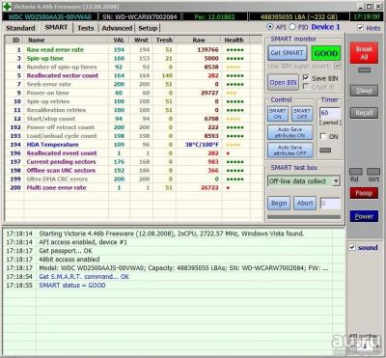Select the Seek error rate row
386x358 pixels.
click(x=133, y=84)
